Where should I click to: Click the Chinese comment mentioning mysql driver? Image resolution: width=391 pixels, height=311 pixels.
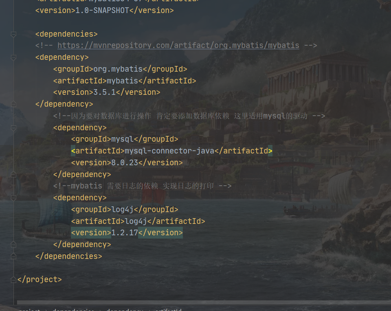point(189,116)
